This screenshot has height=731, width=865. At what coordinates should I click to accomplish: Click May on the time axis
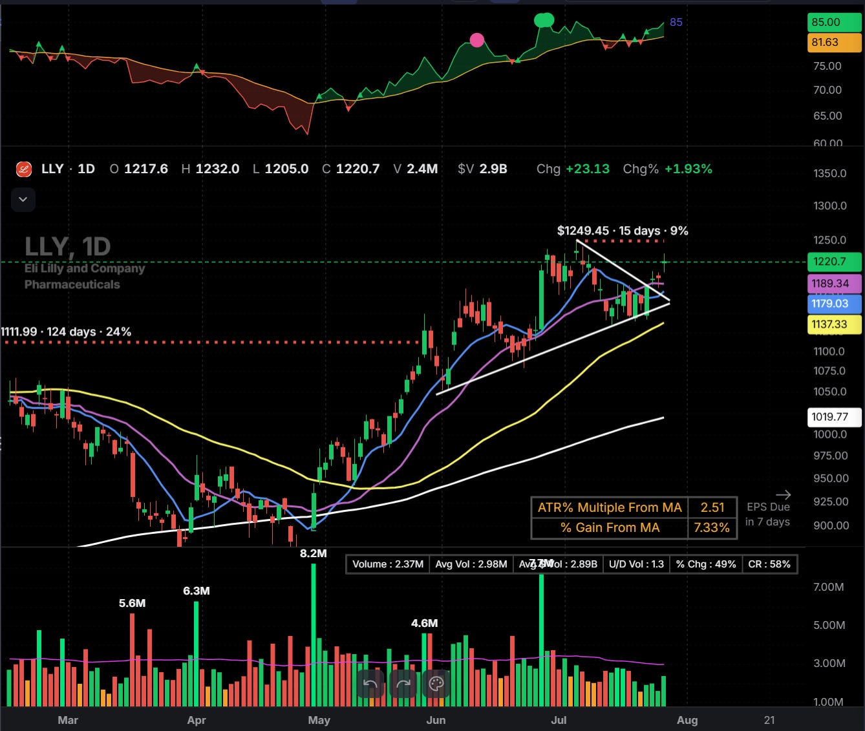coord(319,720)
